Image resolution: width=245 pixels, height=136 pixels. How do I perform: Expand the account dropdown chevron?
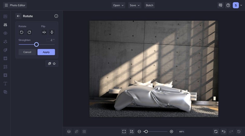pos(241,5)
